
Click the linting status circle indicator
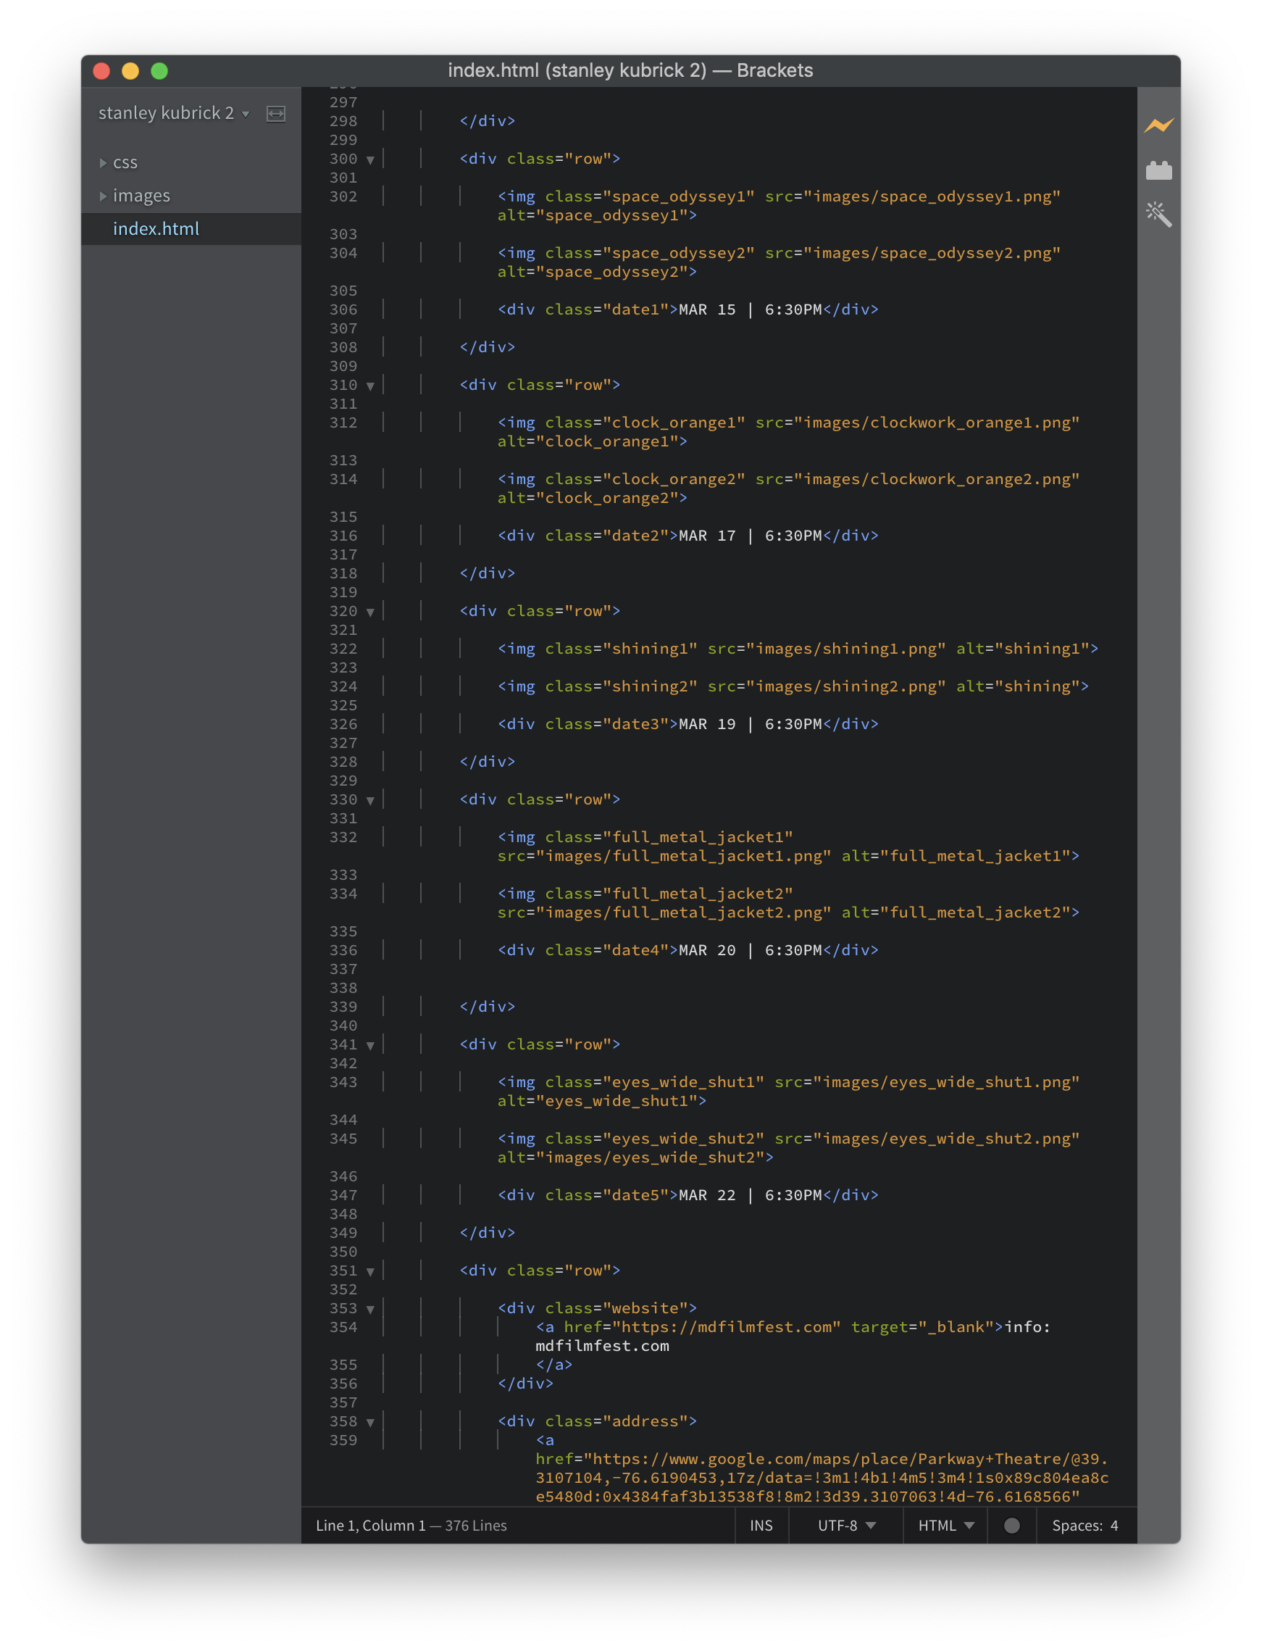[x=1011, y=1525]
